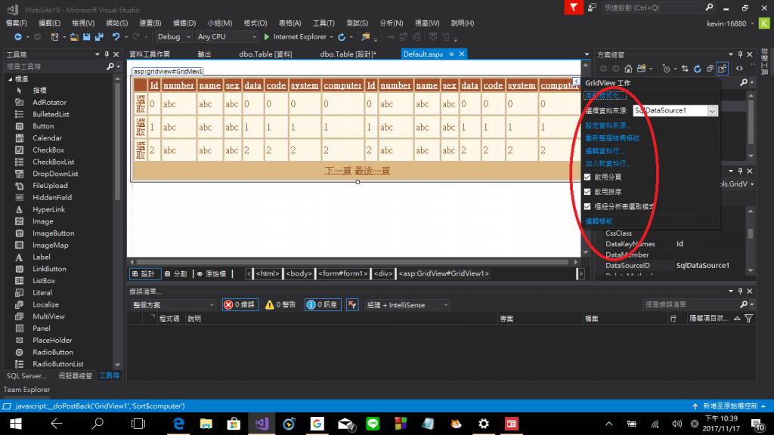Open the File menu
This screenshot has width=774, height=435.
tap(17, 23)
